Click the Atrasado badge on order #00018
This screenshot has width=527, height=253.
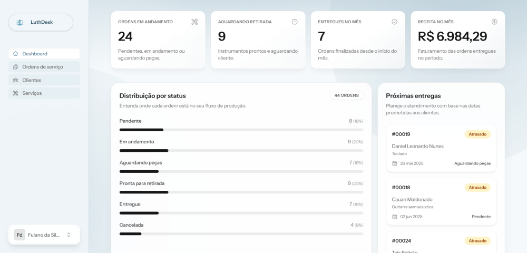point(477,188)
